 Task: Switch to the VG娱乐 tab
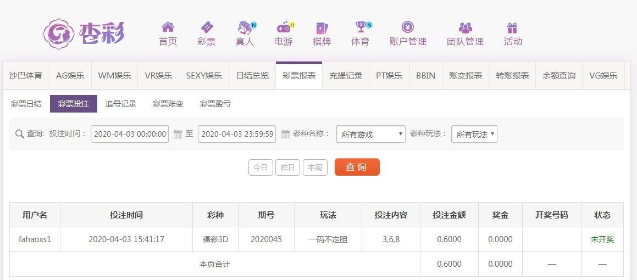click(x=603, y=75)
